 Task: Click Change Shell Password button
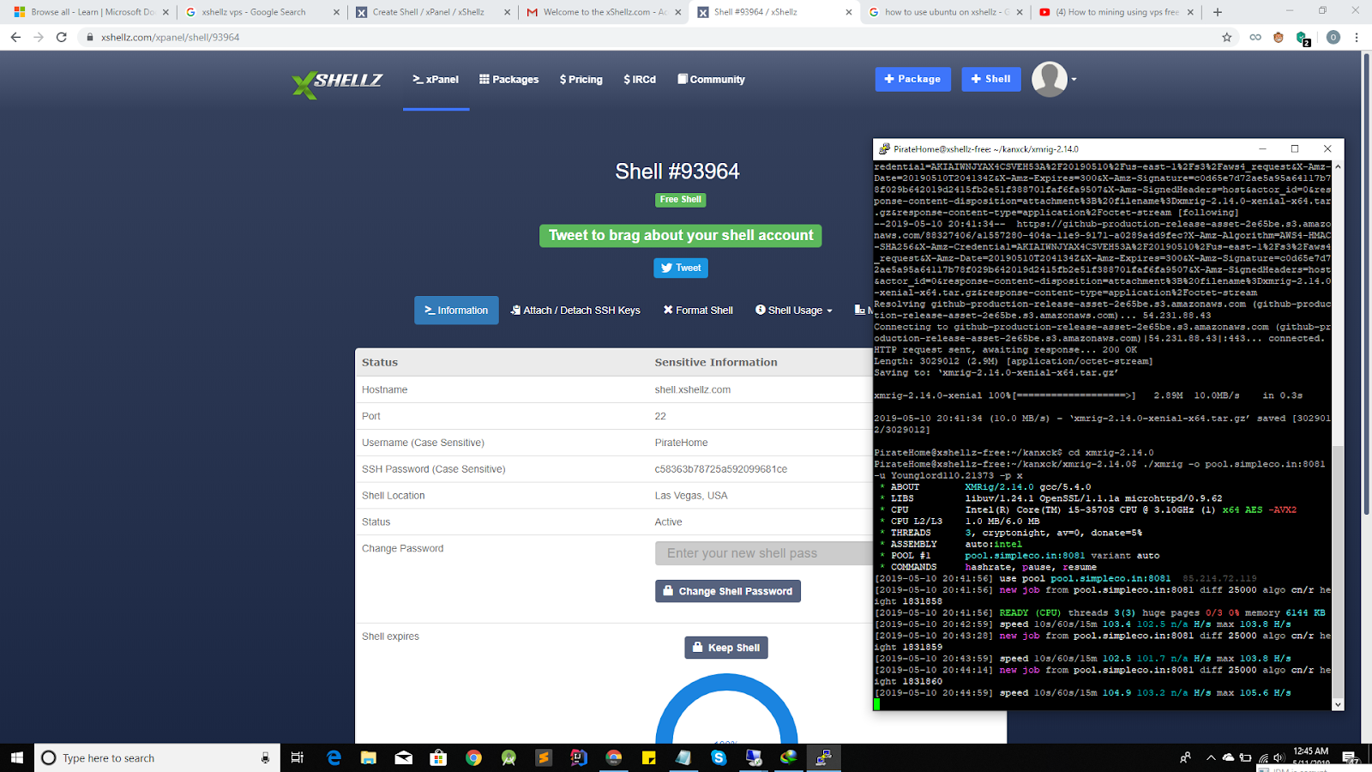pos(728,591)
